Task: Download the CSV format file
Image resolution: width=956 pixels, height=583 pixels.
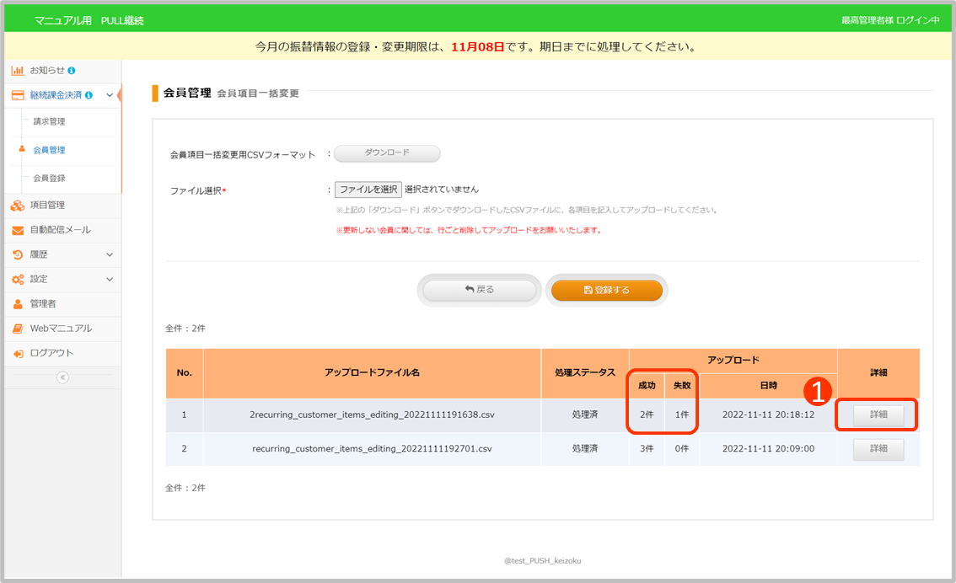Action: pyautogui.click(x=387, y=153)
